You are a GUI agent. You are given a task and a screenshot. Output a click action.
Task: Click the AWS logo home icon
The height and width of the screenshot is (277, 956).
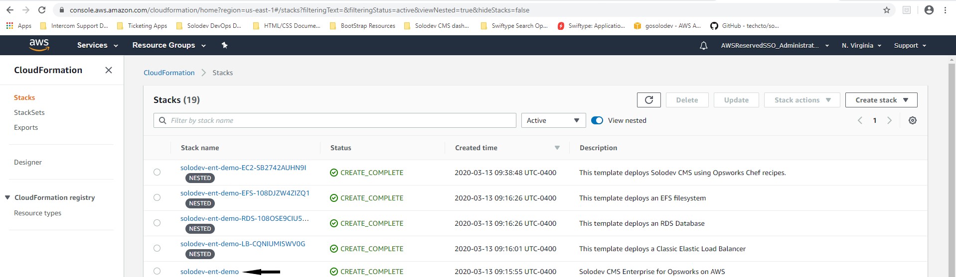(39, 45)
